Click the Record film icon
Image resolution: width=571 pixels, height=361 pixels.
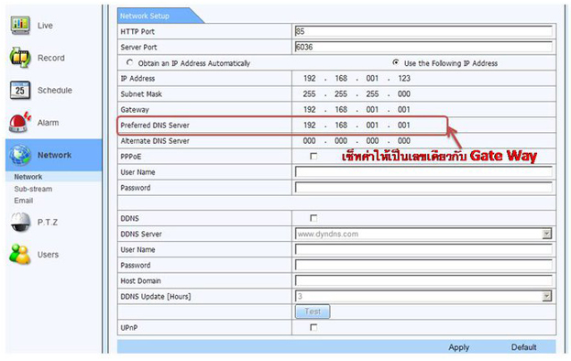click(20, 58)
